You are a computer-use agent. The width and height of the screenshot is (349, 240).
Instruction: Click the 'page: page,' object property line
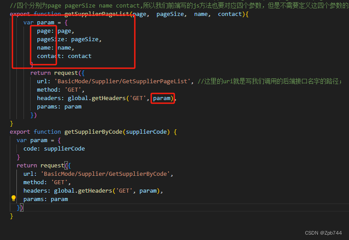55,31
